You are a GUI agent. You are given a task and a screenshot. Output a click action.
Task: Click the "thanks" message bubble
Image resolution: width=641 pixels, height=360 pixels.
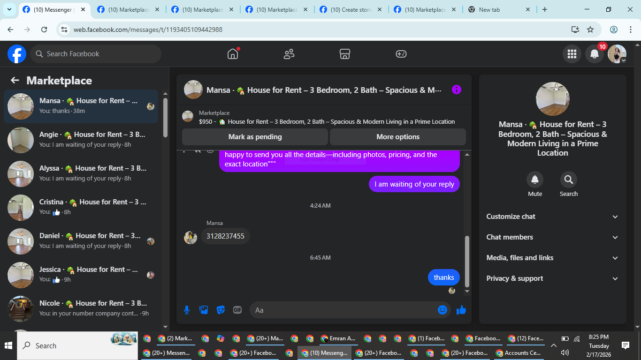coord(444,277)
